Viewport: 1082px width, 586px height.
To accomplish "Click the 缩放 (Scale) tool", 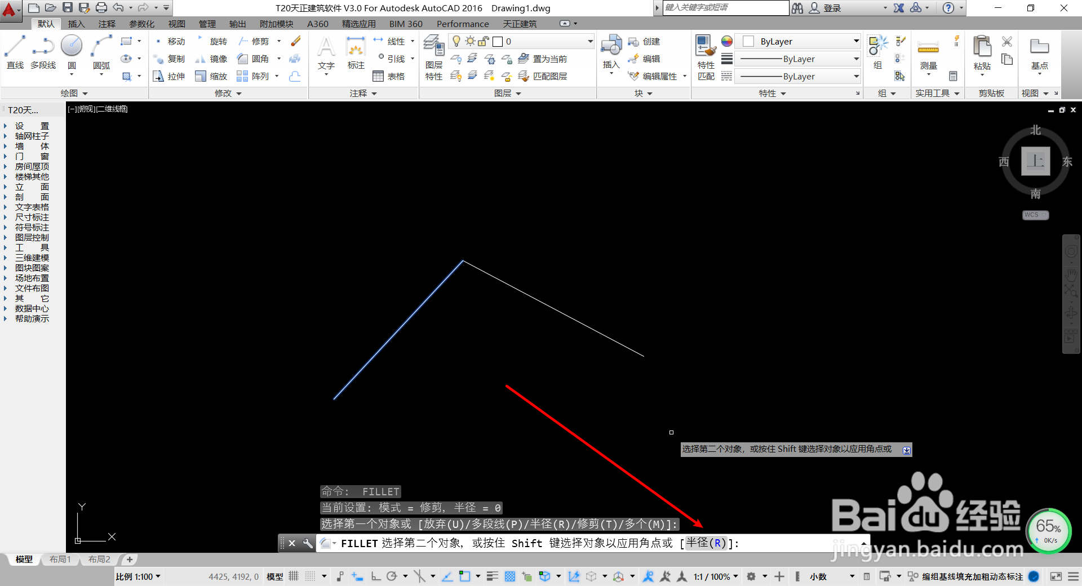I will pyautogui.click(x=212, y=76).
